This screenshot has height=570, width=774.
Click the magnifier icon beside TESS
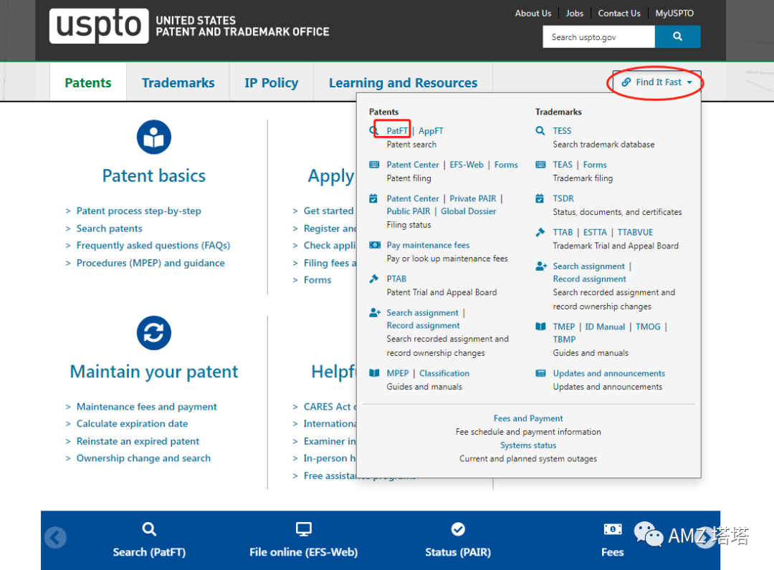coord(540,130)
